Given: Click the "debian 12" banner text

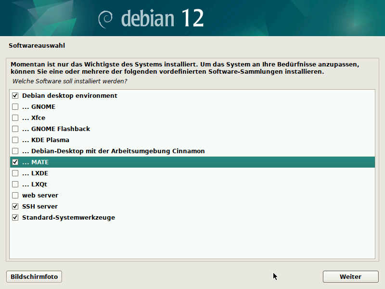Looking at the screenshot, I should click(x=162, y=18).
